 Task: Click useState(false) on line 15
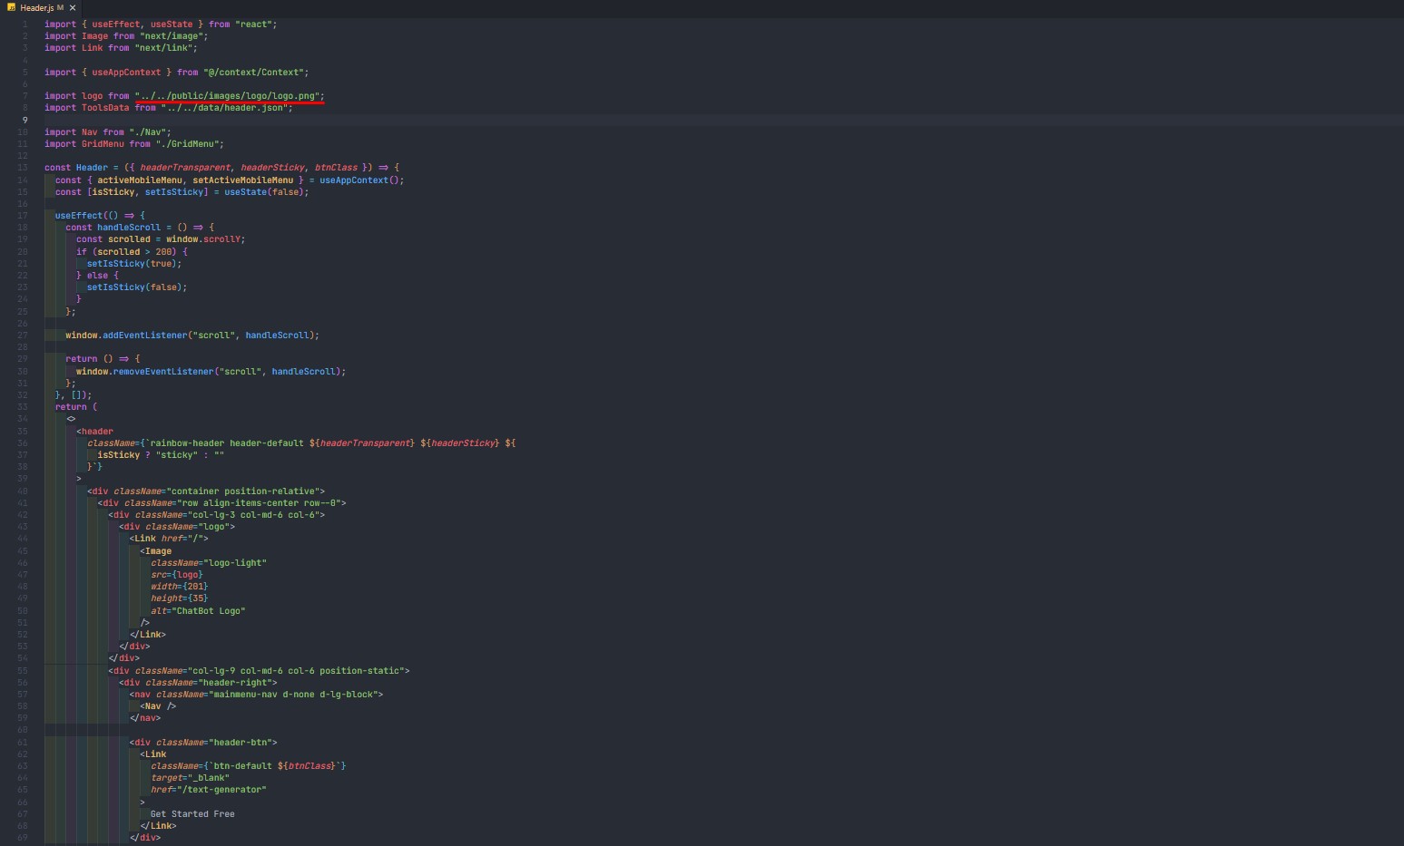266,192
